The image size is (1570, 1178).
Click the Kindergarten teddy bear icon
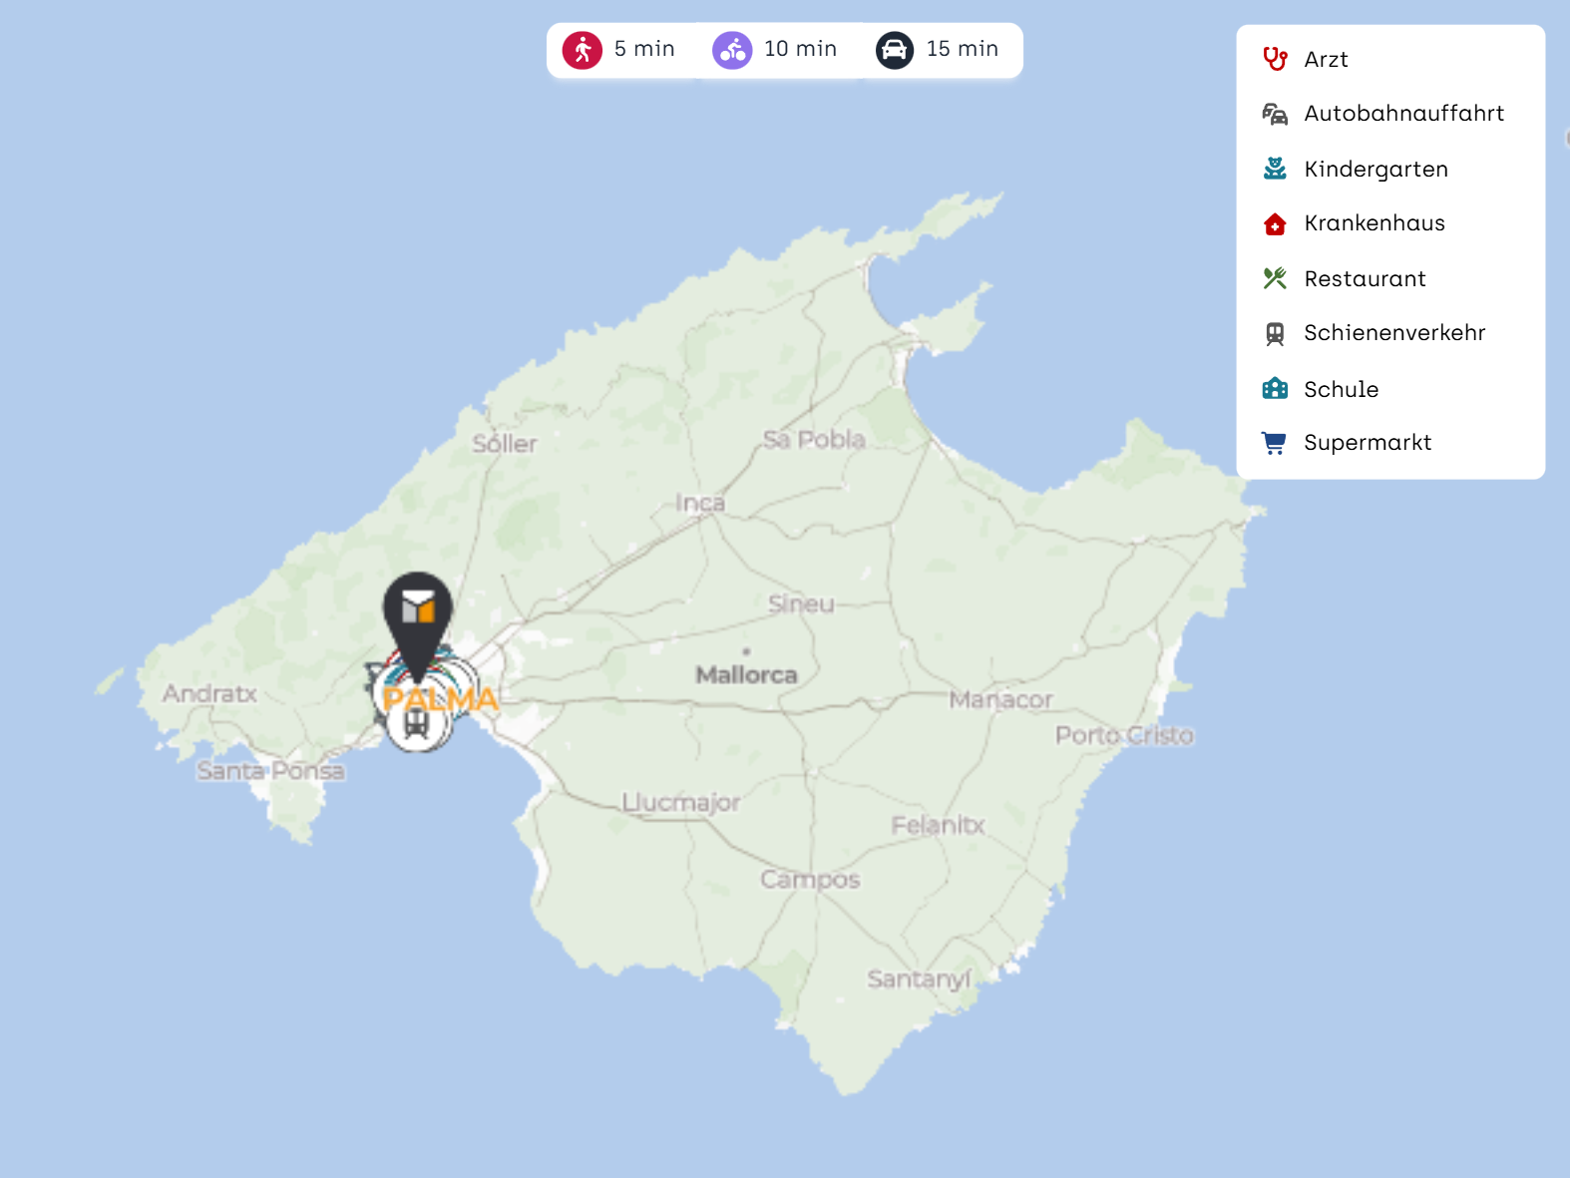[x=1275, y=169]
